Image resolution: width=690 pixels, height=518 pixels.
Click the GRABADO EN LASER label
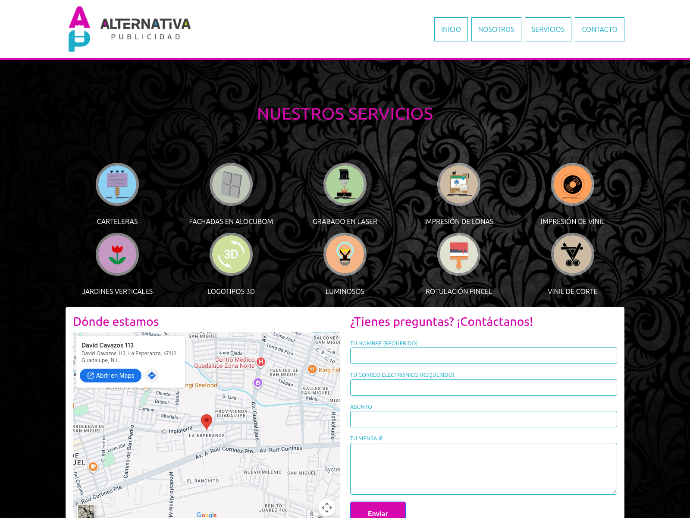(345, 221)
